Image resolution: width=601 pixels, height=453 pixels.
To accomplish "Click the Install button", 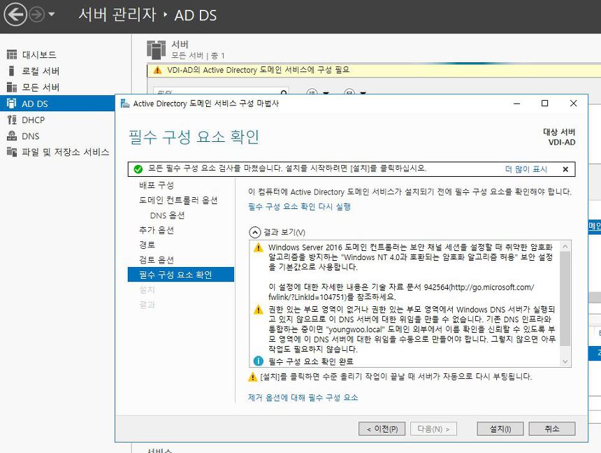I will (x=500, y=429).
